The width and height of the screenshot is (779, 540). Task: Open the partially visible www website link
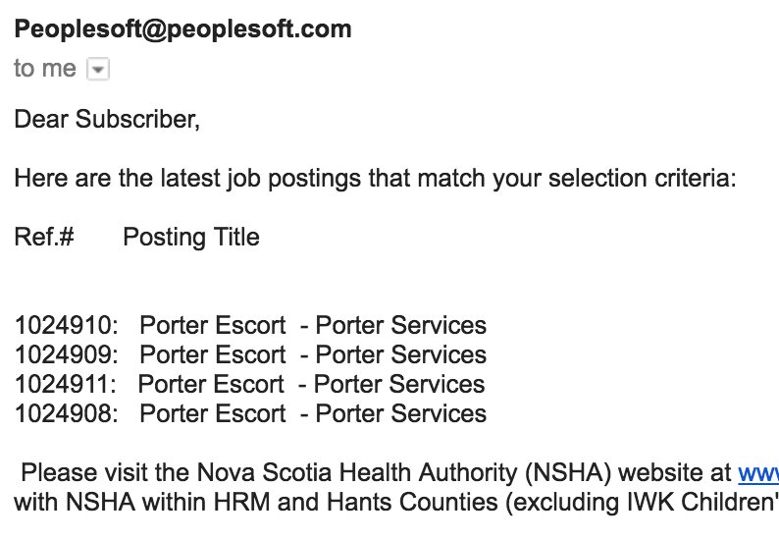pos(758,473)
